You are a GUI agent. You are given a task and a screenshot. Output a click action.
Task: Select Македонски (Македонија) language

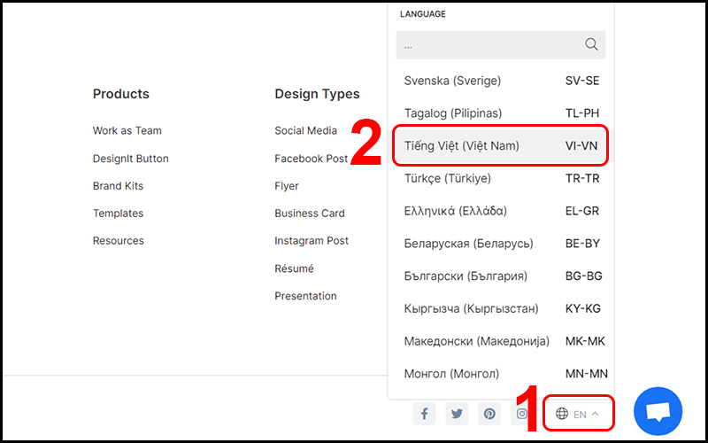[501, 341]
